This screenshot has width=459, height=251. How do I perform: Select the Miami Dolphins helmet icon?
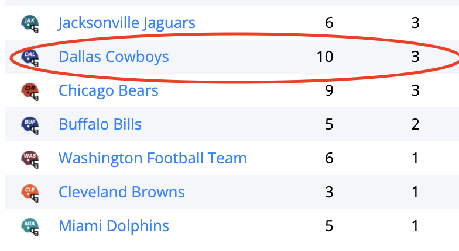[30, 226]
